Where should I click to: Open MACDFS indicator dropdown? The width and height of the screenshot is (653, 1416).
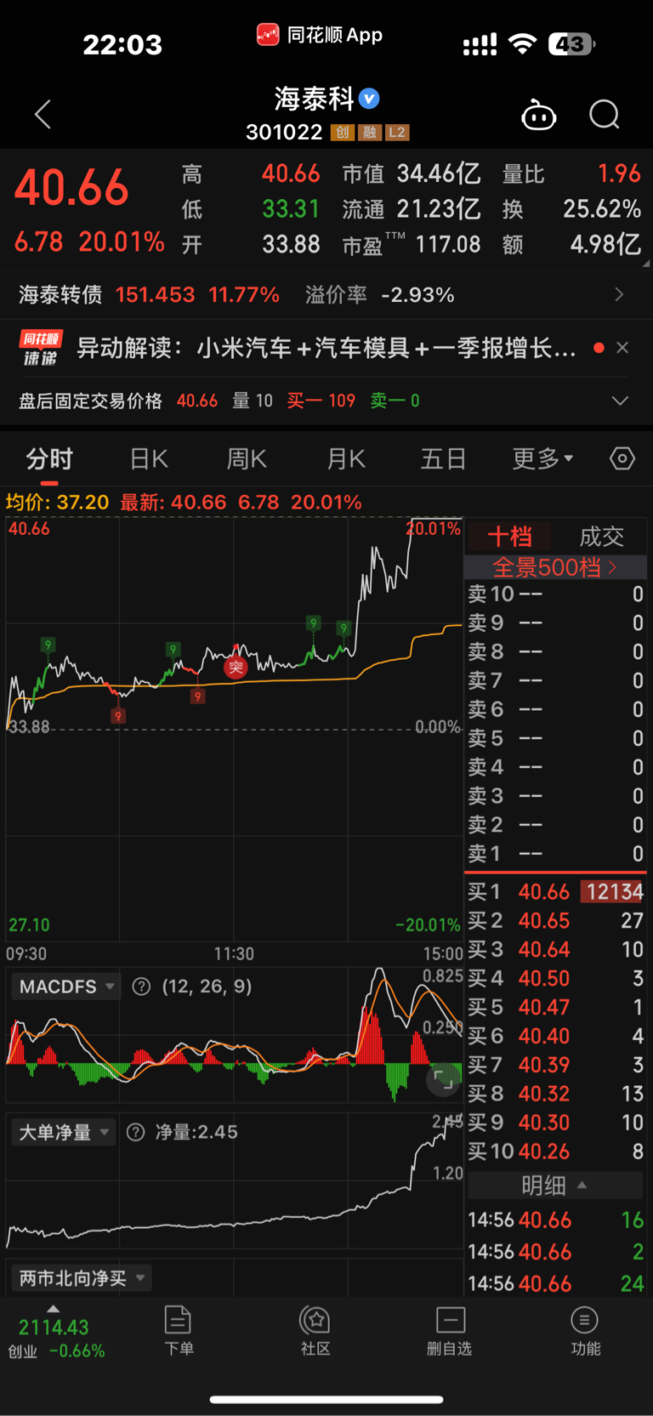(x=66, y=987)
